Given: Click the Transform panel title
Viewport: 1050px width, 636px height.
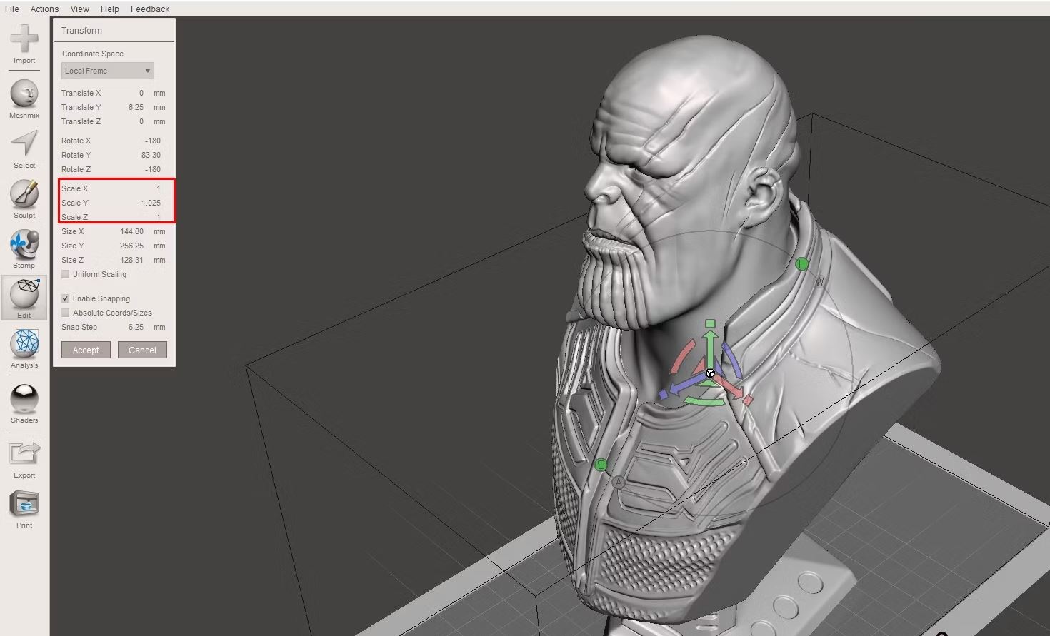Looking at the screenshot, I should [81, 31].
